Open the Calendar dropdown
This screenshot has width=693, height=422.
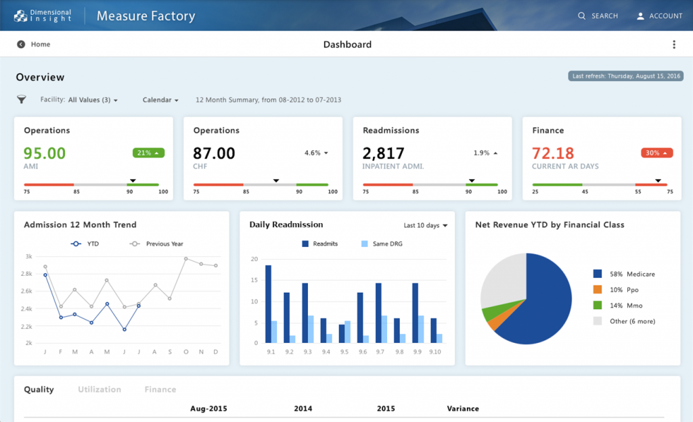[160, 100]
